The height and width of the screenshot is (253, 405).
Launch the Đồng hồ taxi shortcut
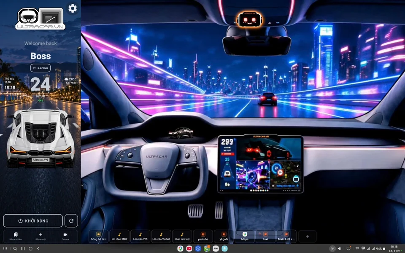pyautogui.click(x=98, y=236)
